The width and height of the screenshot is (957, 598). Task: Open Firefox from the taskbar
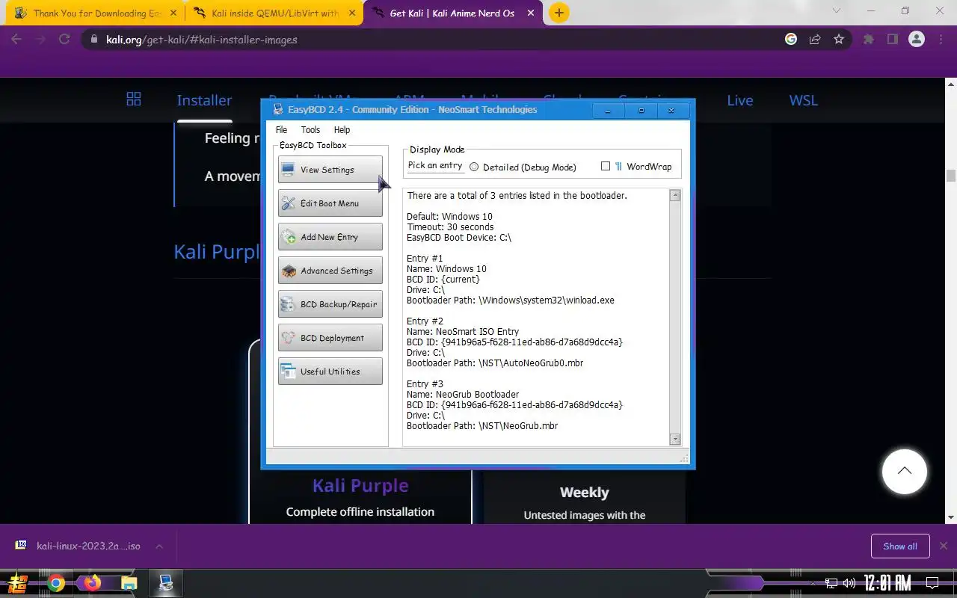(x=92, y=583)
